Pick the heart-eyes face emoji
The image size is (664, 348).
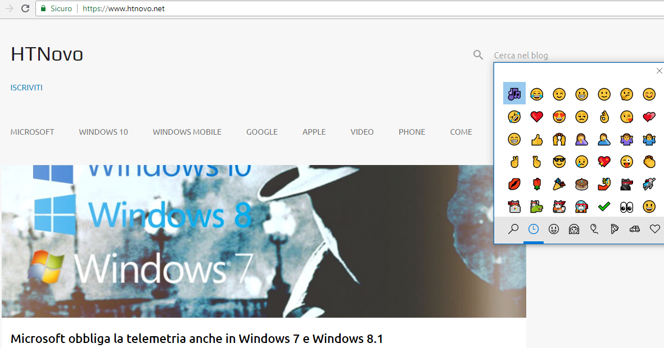[x=559, y=116]
